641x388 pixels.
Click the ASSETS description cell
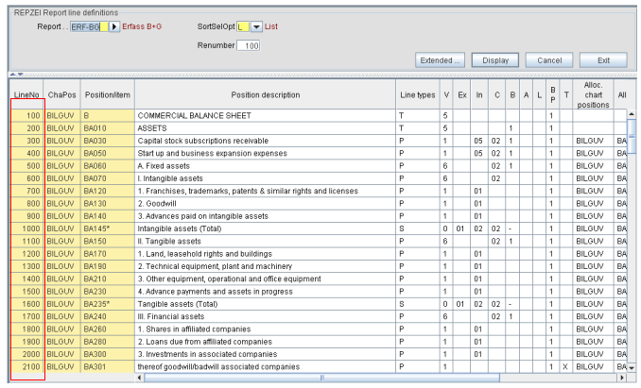tap(266, 128)
